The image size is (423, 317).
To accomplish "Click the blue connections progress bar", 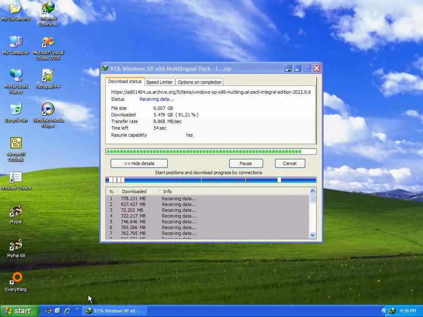I will [211, 180].
